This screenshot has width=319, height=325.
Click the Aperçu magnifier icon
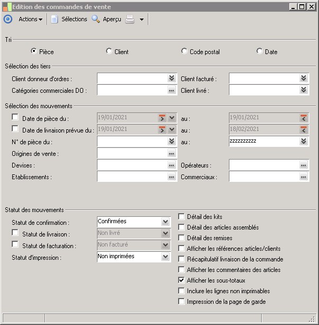coord(96,19)
